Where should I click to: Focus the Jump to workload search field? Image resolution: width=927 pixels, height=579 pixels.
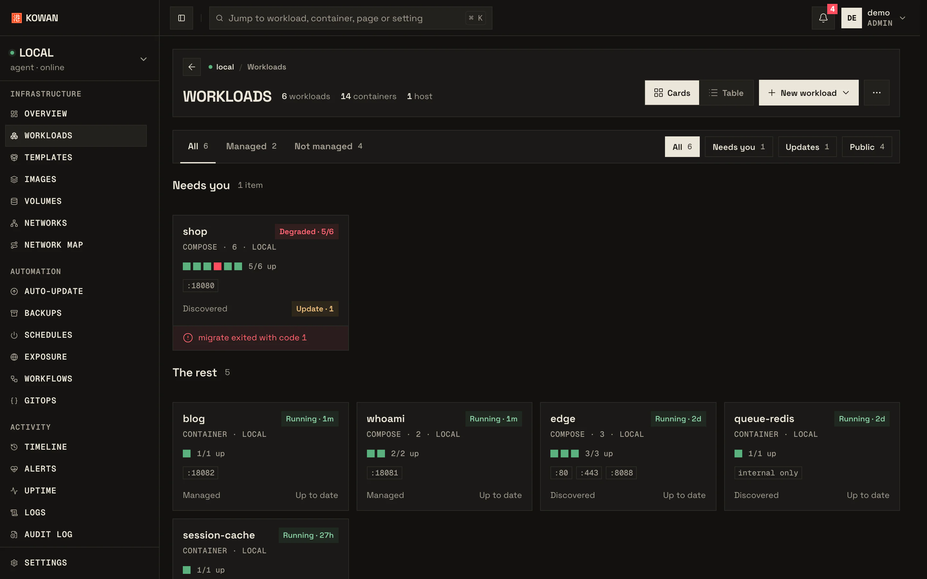[x=351, y=18]
